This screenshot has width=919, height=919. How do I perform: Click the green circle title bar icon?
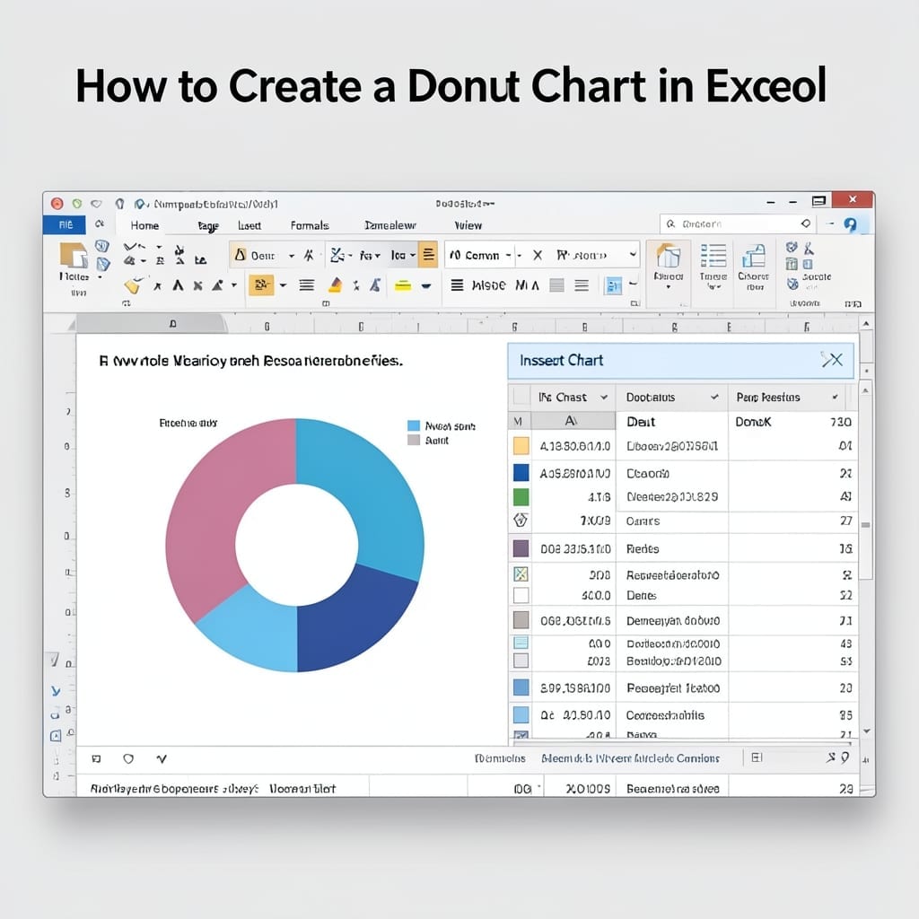[x=77, y=204]
